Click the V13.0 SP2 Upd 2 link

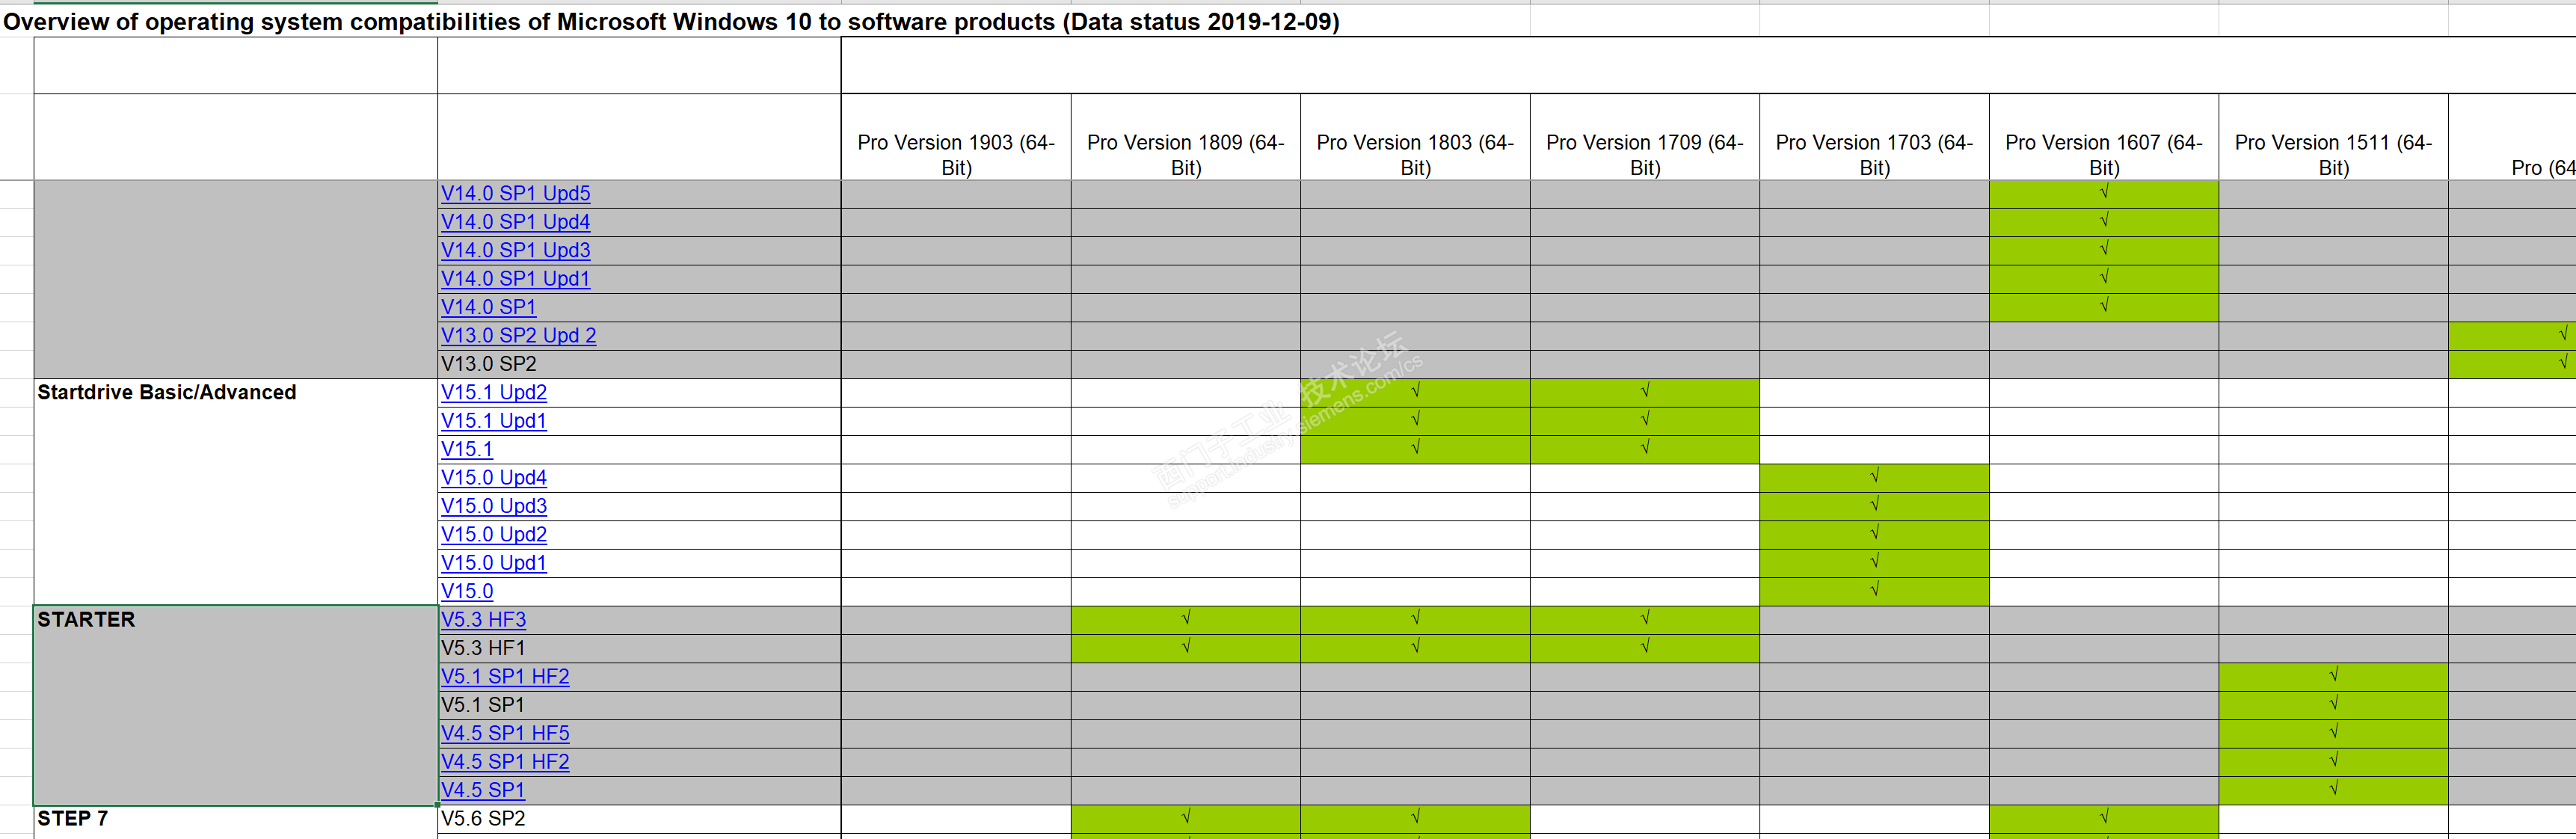tap(518, 336)
